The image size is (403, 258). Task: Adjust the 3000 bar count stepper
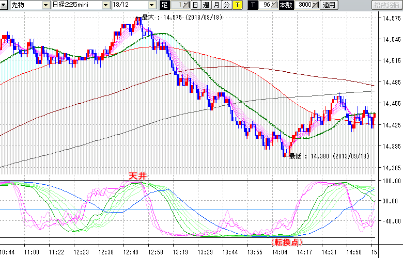tap(315, 5)
